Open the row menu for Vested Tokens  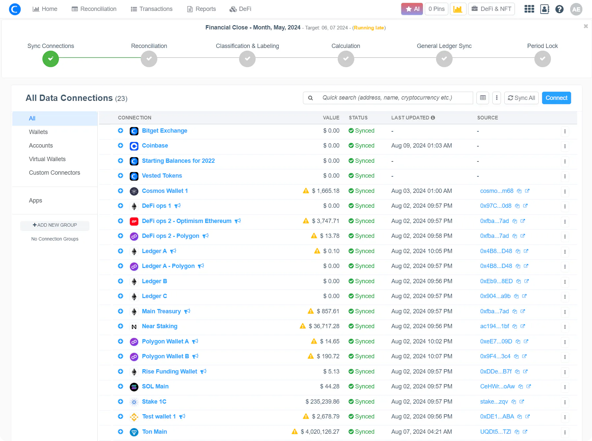[x=565, y=176]
